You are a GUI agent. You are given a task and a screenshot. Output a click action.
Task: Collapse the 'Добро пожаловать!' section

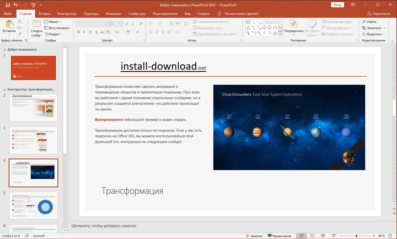pos(5,50)
